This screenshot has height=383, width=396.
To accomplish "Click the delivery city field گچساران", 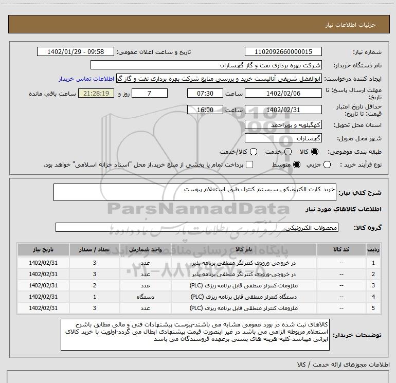I will tap(283, 138).
